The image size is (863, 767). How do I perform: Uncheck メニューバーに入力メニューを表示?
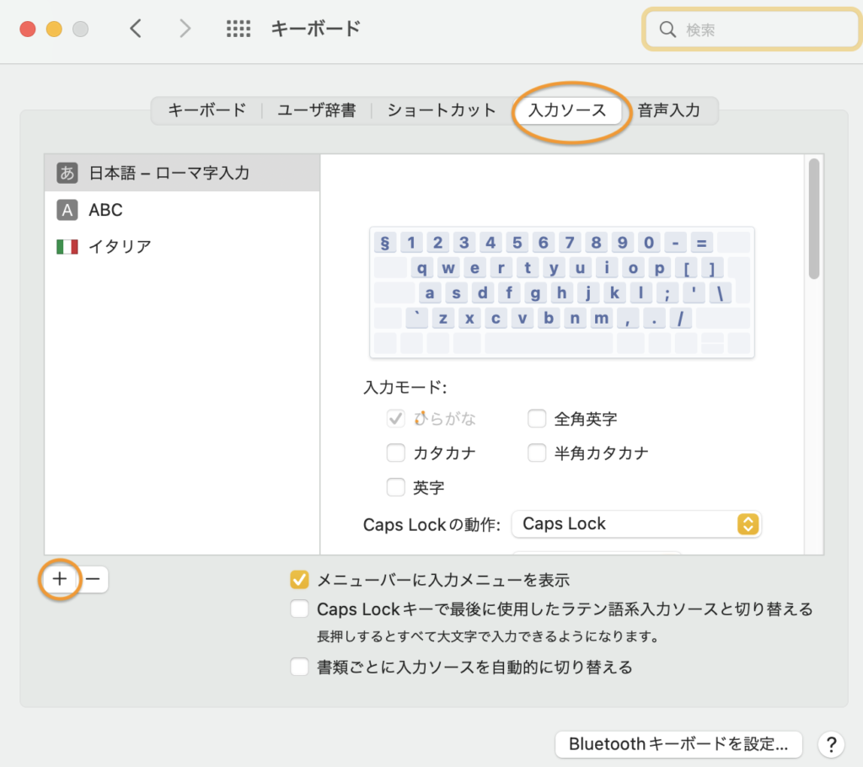(x=299, y=580)
